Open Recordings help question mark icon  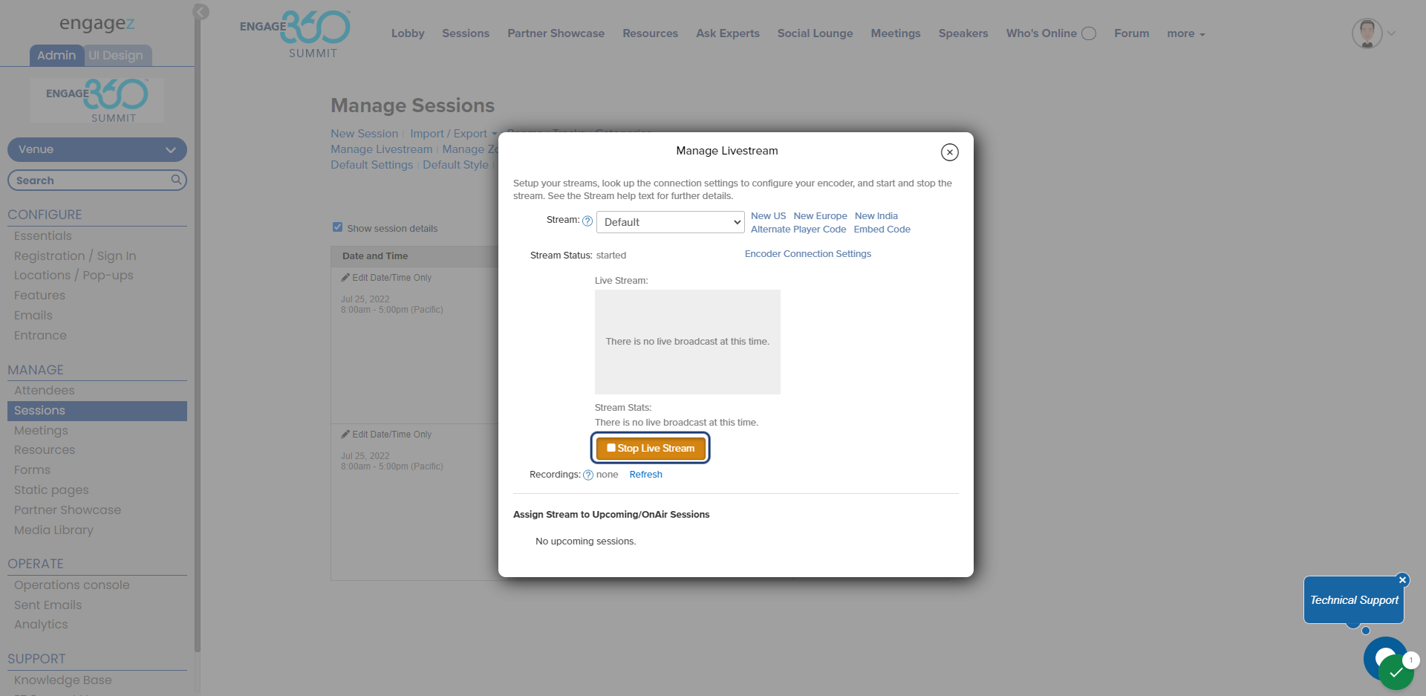588,475
